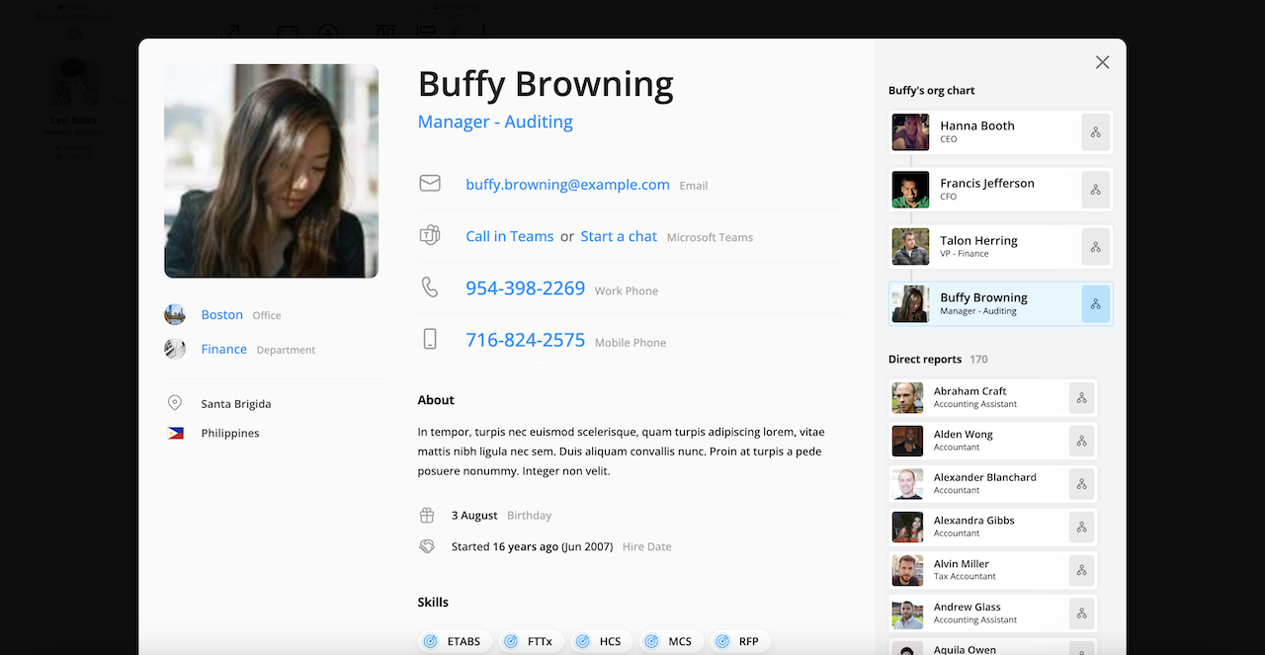This screenshot has height=655, width=1265.
Task: Click Buffy Browning's large profile photo
Action: click(272, 171)
